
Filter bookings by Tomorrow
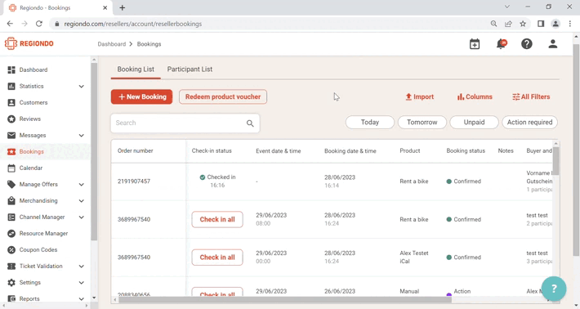pyautogui.click(x=422, y=122)
